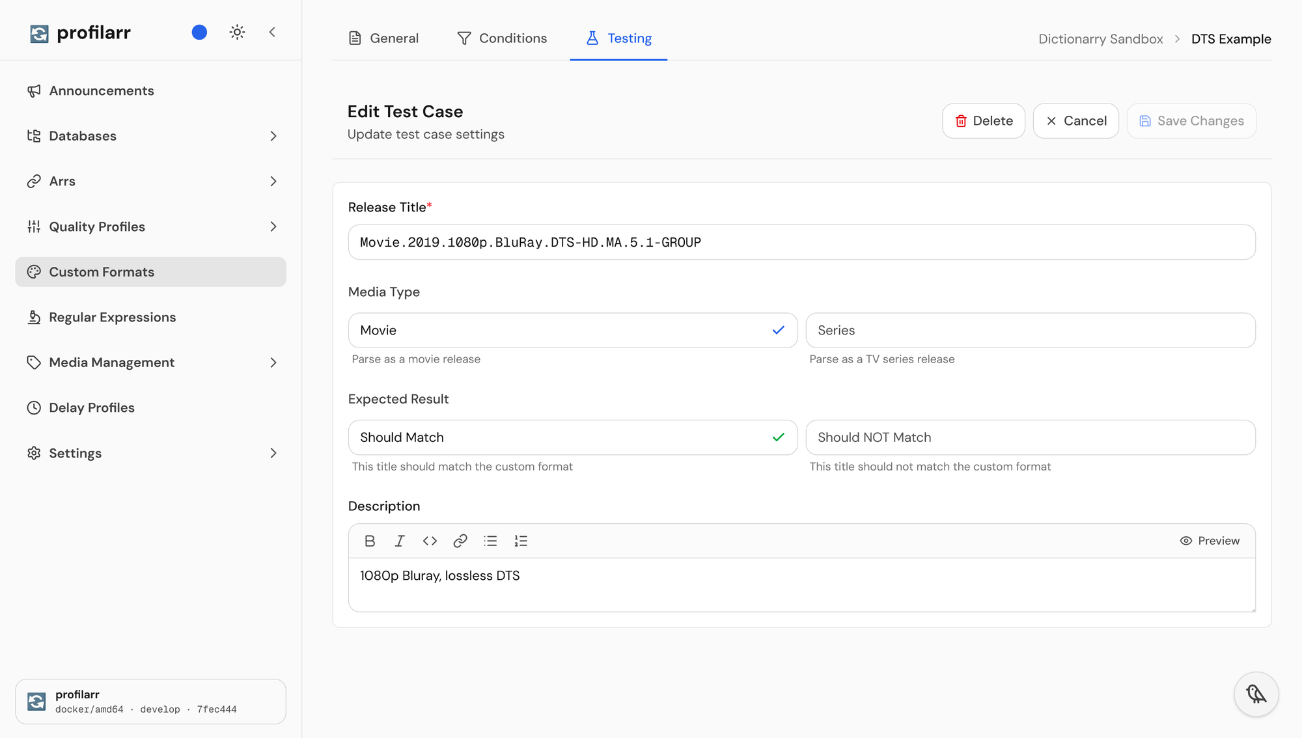This screenshot has width=1302, height=738.
Task: Select the Testing tab
Action: click(x=618, y=38)
